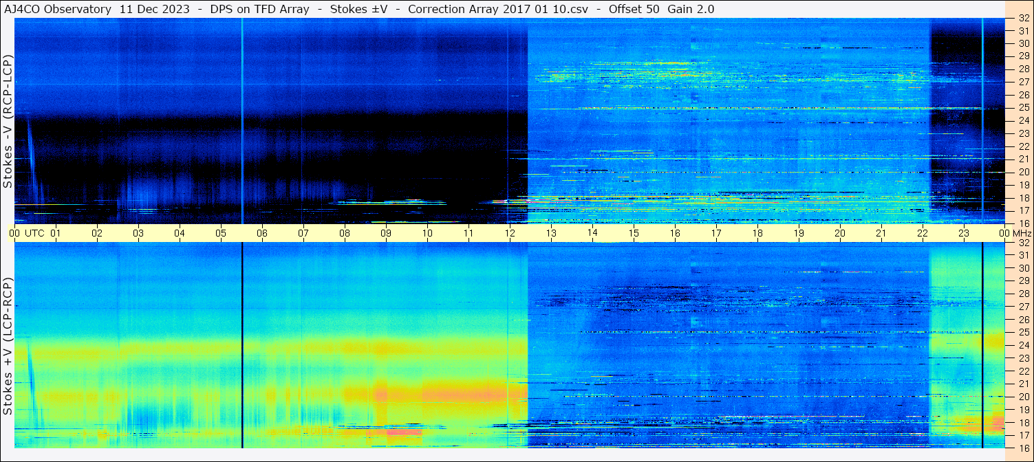Select the 05 hour tick label
This screenshot has height=462, width=1034.
pos(221,233)
